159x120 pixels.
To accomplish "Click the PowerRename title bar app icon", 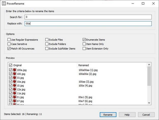I will [4, 4].
